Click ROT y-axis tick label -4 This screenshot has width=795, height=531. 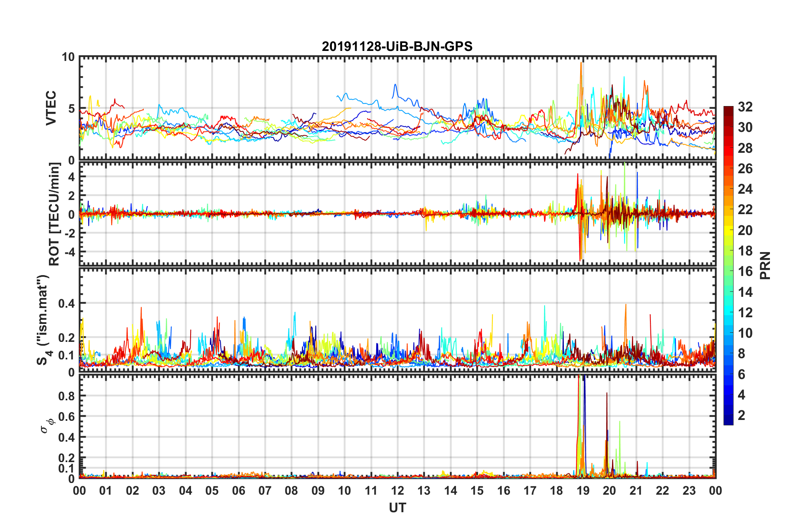[69, 252]
